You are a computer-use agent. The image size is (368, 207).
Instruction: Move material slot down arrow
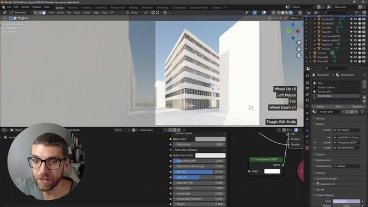pyautogui.click(x=364, y=101)
